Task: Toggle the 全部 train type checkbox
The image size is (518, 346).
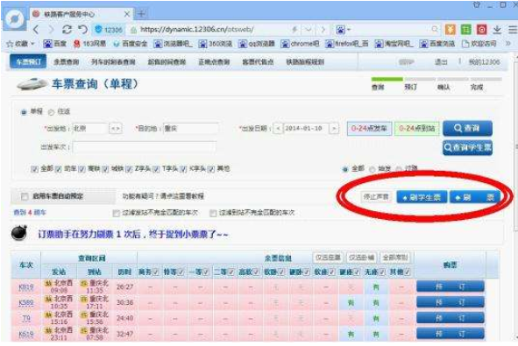Action: pyautogui.click(x=34, y=169)
